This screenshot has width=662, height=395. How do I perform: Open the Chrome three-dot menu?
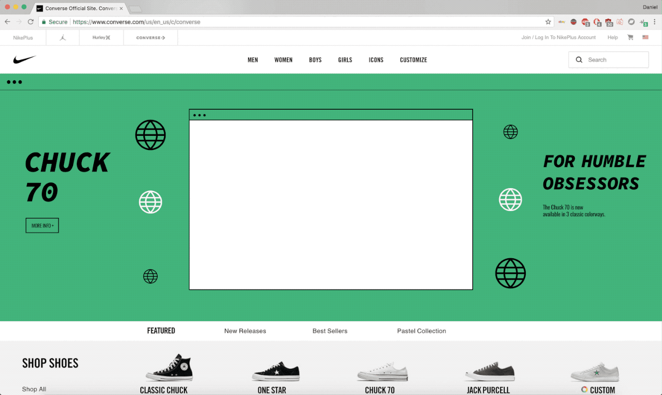click(x=655, y=22)
